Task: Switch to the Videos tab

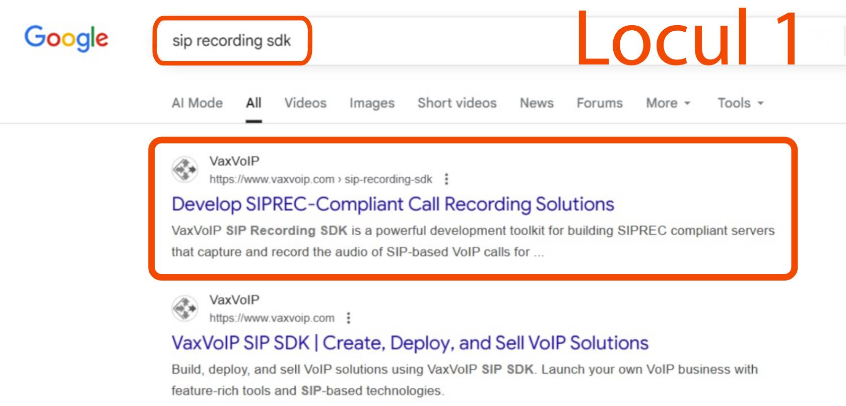Action: point(305,103)
